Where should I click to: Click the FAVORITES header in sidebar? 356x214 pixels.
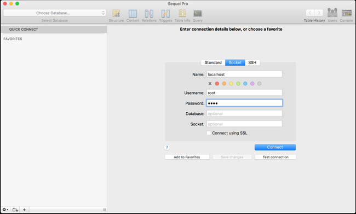tap(13, 39)
